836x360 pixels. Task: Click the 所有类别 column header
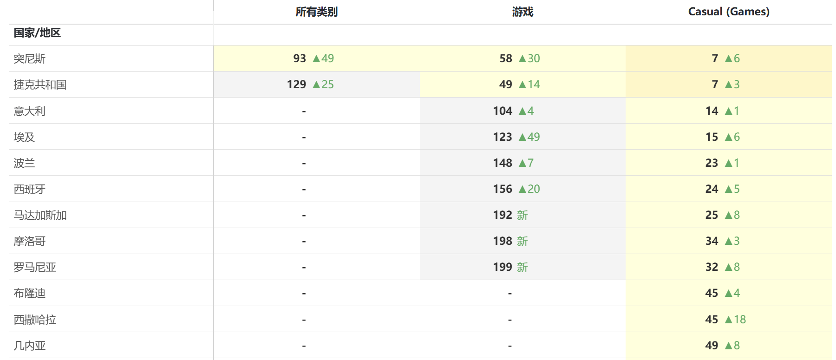coord(316,12)
